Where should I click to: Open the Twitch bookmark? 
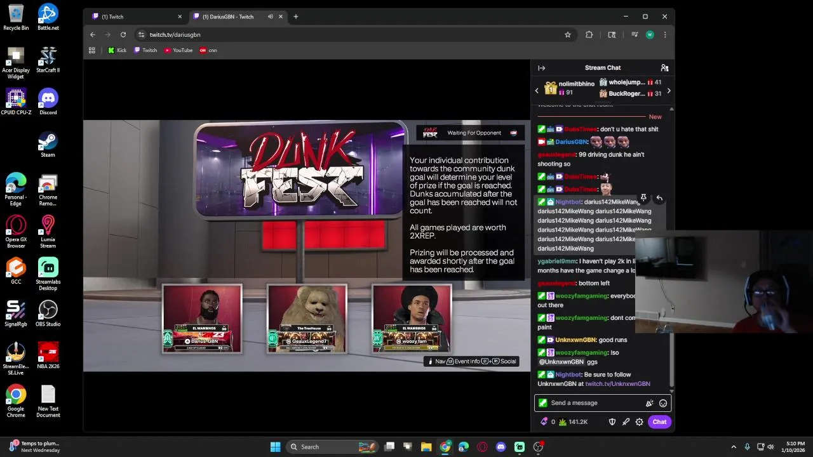tap(145, 50)
